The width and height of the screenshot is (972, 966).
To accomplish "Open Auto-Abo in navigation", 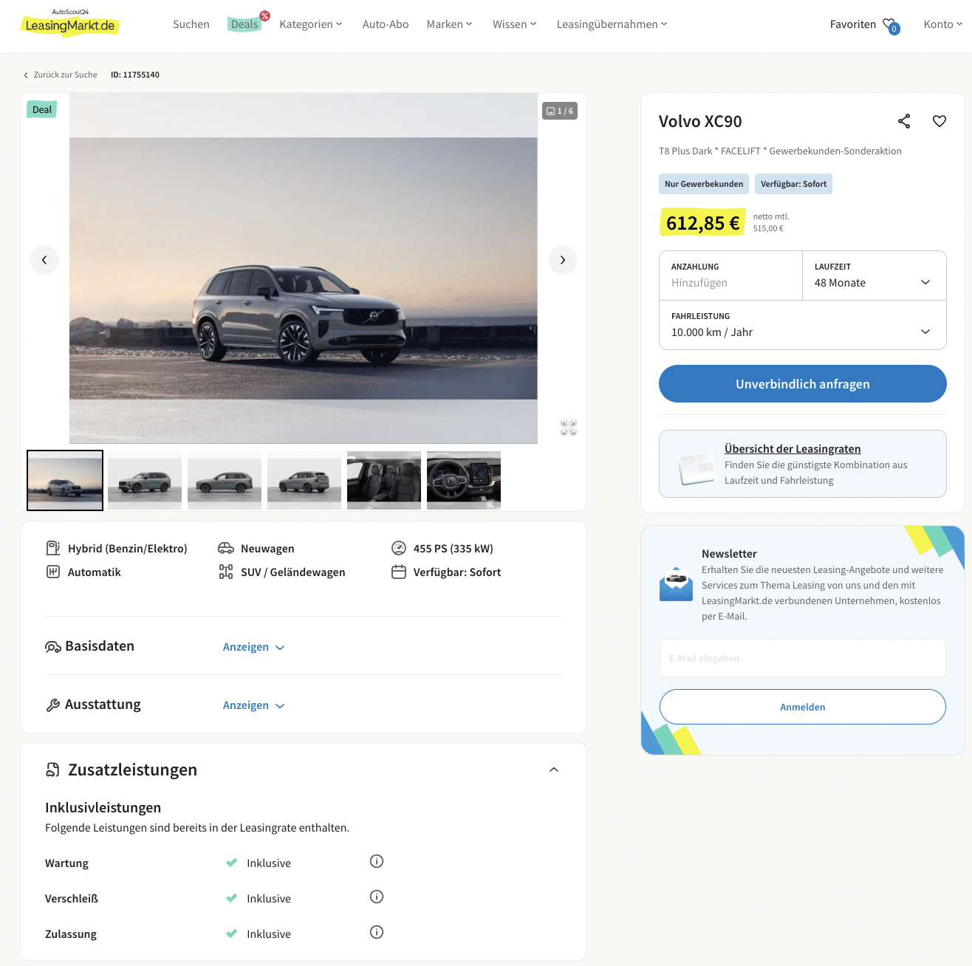I will tap(386, 24).
